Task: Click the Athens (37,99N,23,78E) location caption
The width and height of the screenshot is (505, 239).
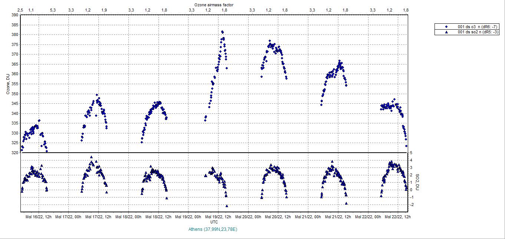Action: coord(213,229)
